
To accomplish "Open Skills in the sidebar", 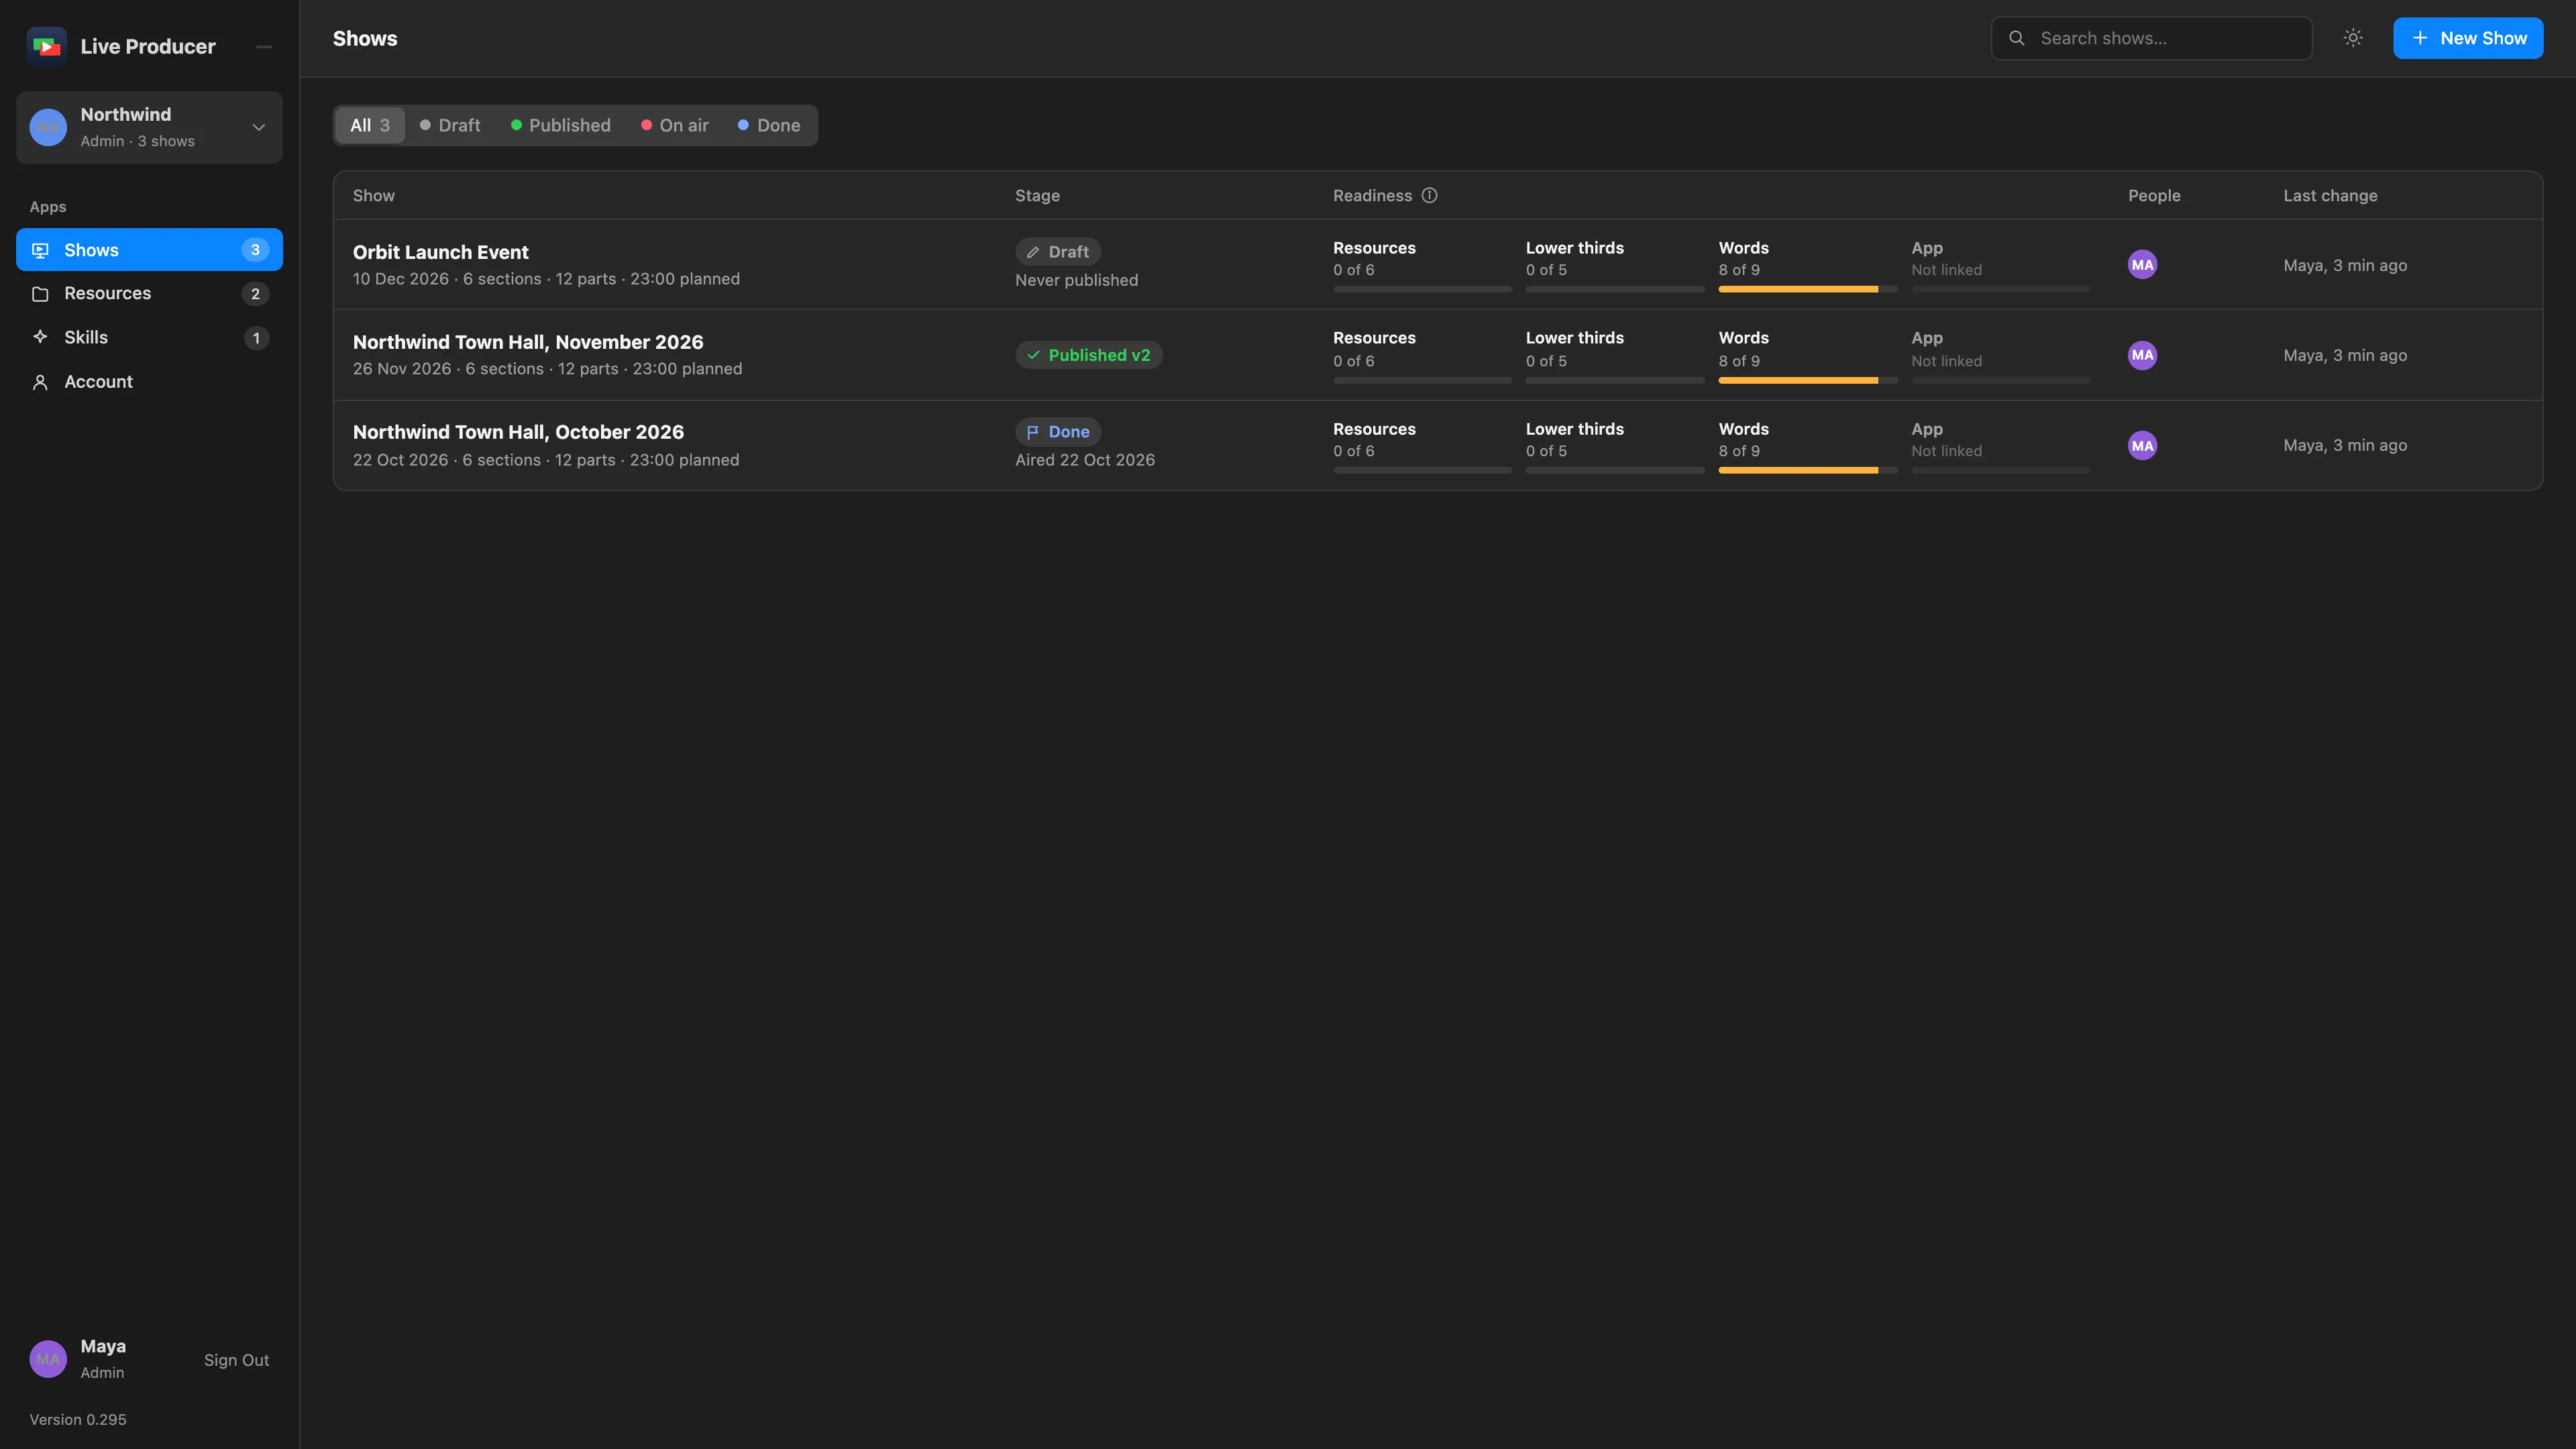I will [149, 337].
